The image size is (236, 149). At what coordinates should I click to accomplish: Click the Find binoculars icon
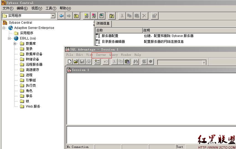pyautogui.click(x=136, y=62)
